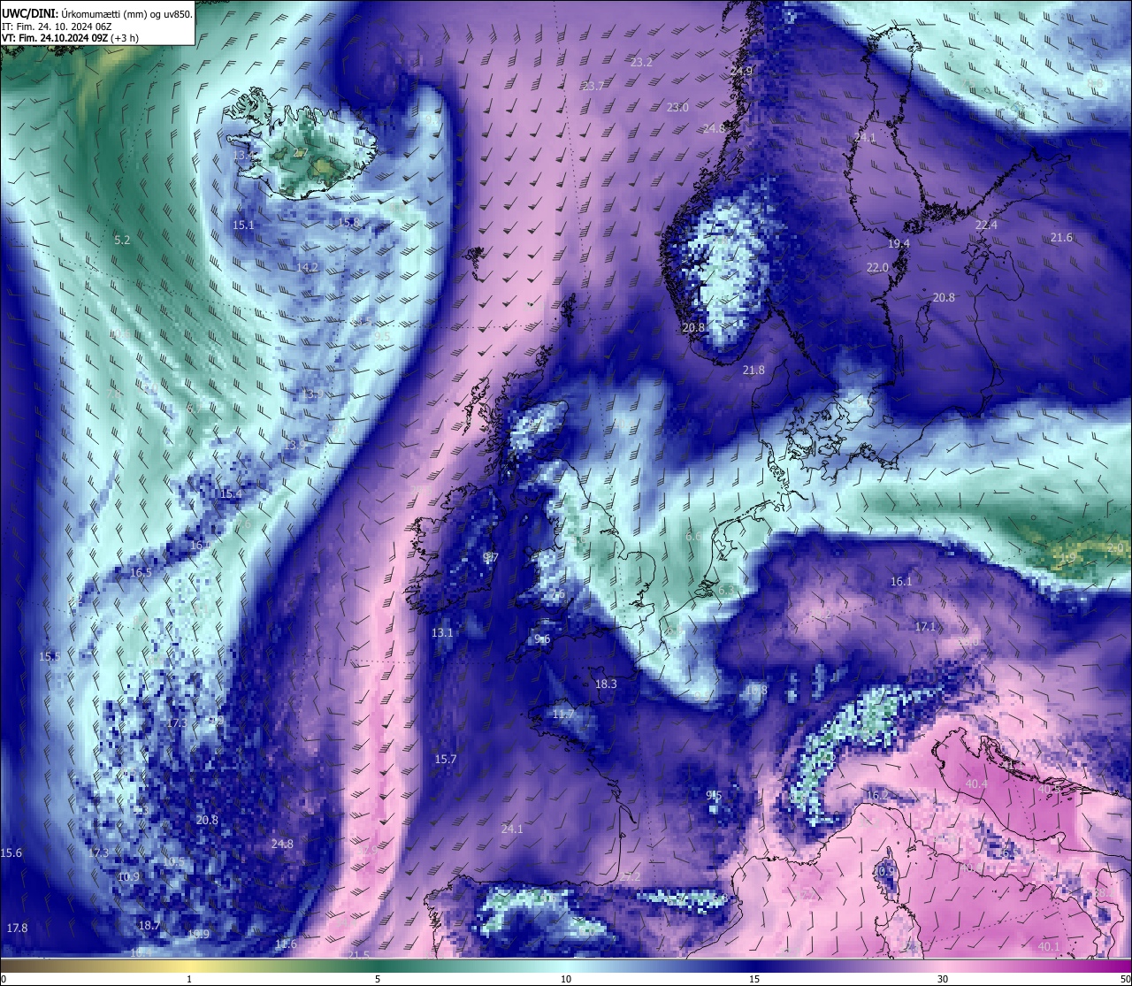
Task: Click the 15.7 value label west of France
Action: 446,759
